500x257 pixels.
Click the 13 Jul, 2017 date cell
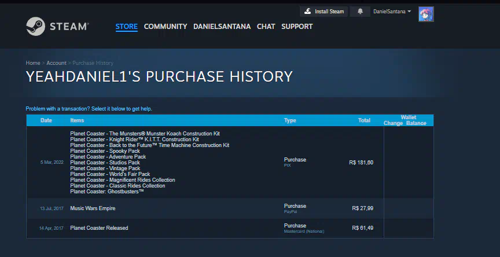[x=52, y=208]
